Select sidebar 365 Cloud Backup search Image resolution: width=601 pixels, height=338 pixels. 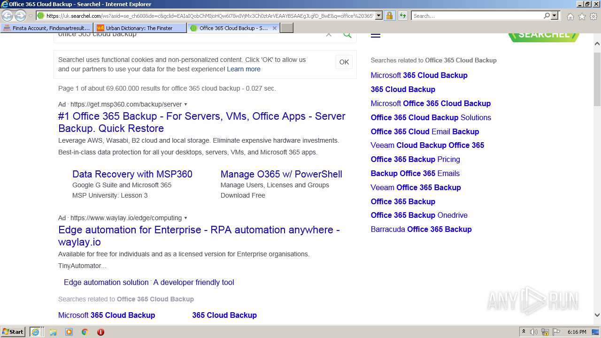[x=403, y=89]
